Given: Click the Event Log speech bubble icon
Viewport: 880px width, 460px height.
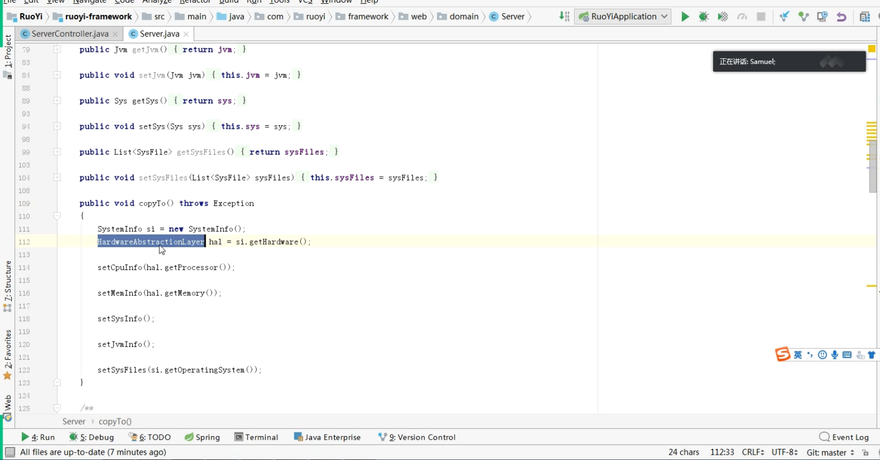Looking at the screenshot, I should [x=824, y=437].
